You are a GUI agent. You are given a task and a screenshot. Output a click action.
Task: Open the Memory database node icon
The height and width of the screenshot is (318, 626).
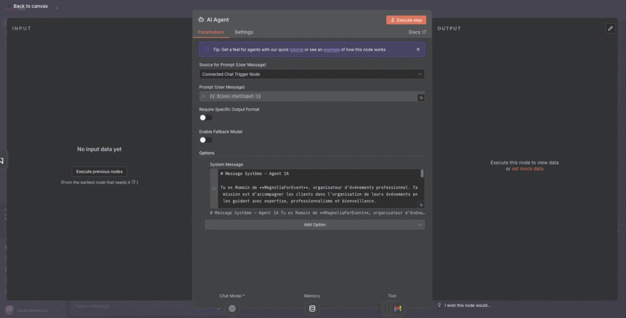(x=312, y=309)
